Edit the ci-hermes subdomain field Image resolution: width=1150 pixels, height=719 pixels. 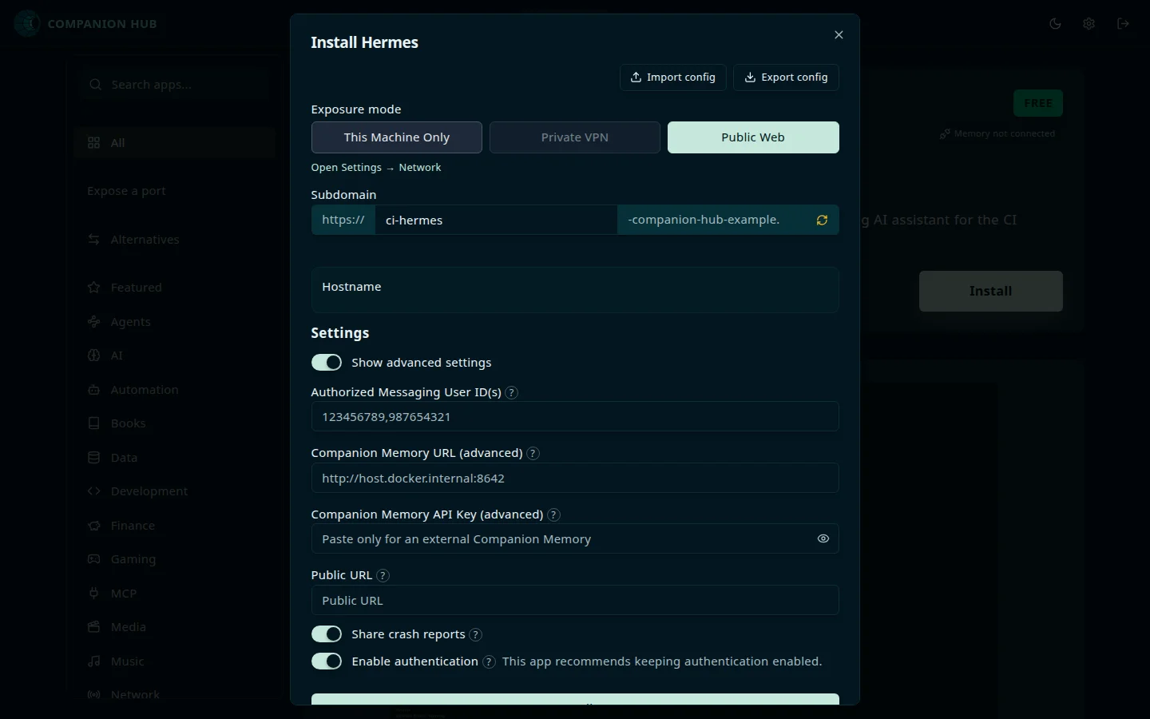495,220
